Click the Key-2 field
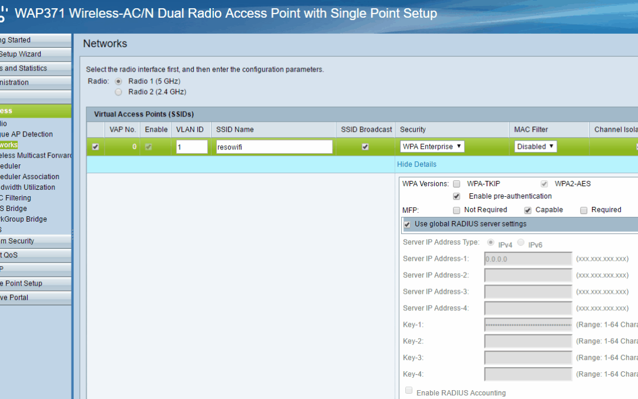 point(528,341)
